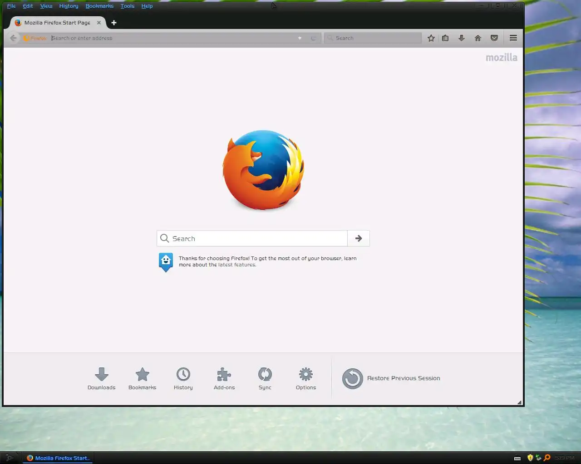581x464 pixels.
Task: Open a new tab with plus button
Action: pyautogui.click(x=114, y=23)
